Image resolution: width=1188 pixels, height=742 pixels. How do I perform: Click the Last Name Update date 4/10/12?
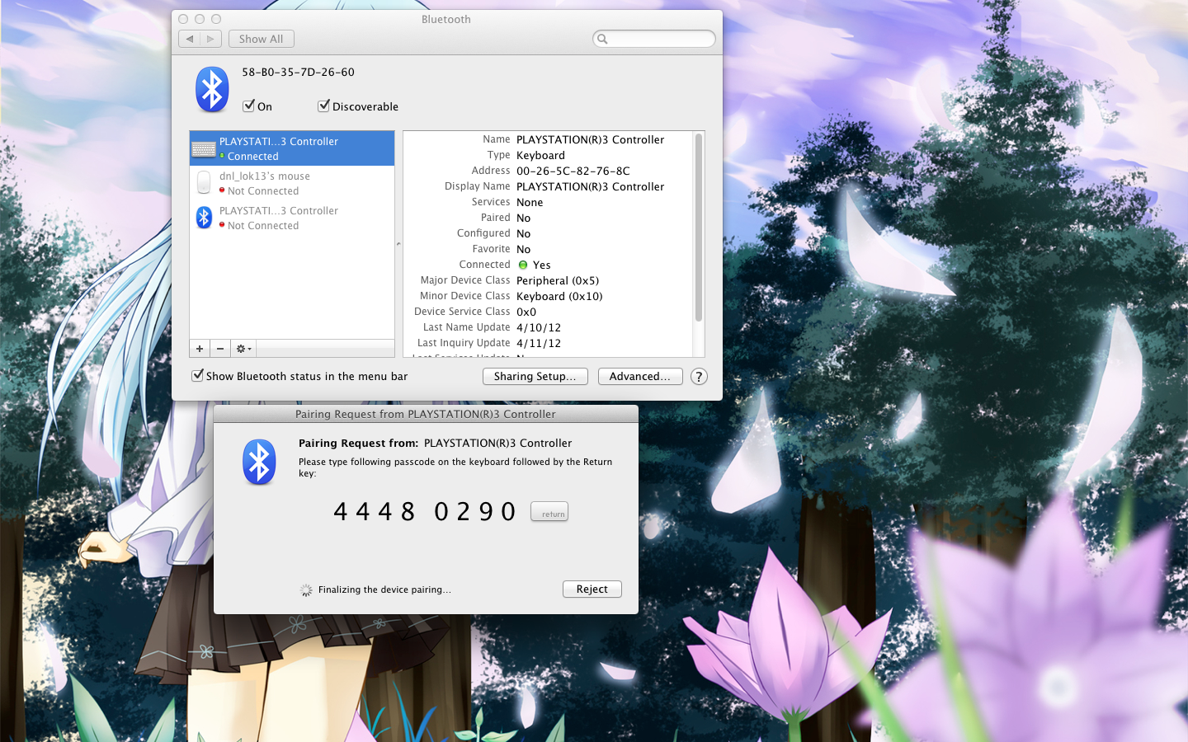[x=539, y=327]
